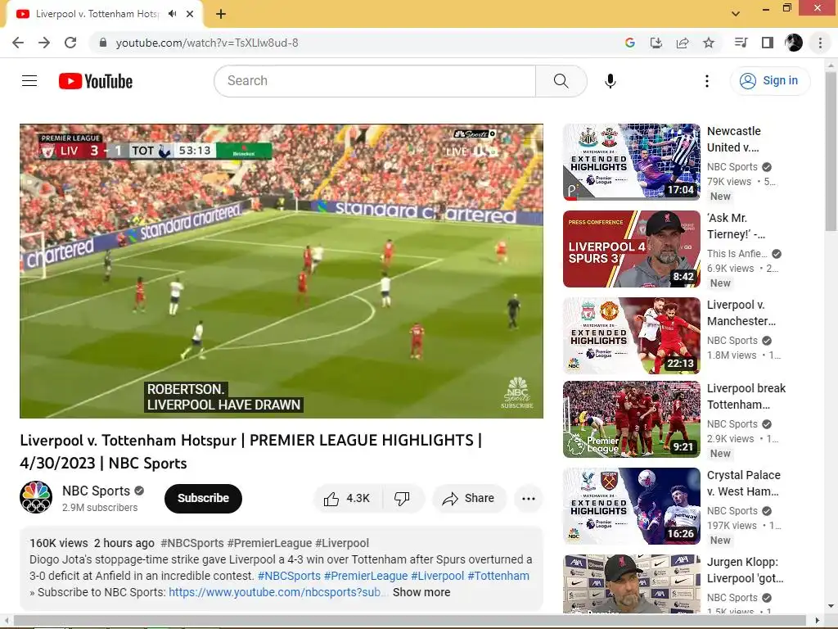
Task: Click the #Liverpool hashtag in description text
Action: pyautogui.click(x=437, y=576)
